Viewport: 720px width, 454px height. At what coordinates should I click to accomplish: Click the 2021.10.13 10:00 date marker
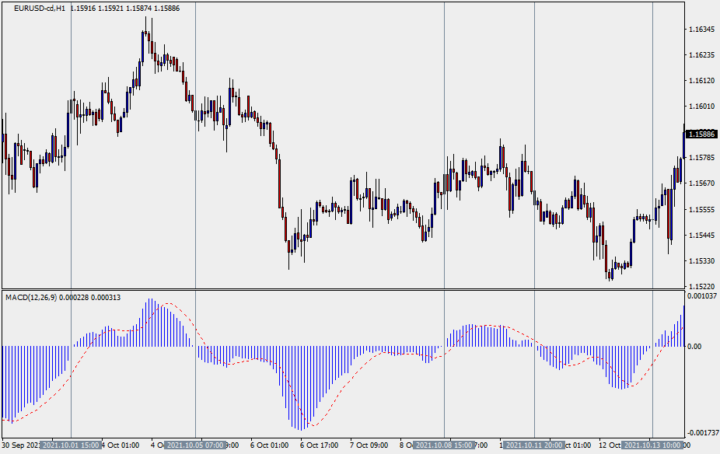coord(652,445)
